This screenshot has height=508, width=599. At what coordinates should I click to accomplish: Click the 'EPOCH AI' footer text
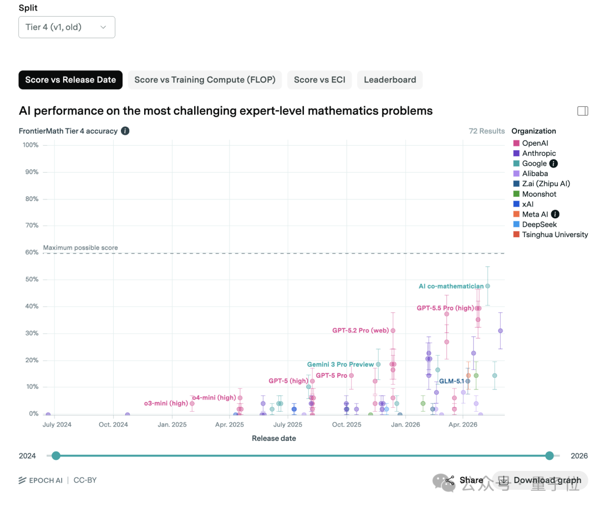point(46,480)
